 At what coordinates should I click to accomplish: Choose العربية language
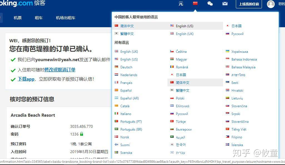click(181, 137)
